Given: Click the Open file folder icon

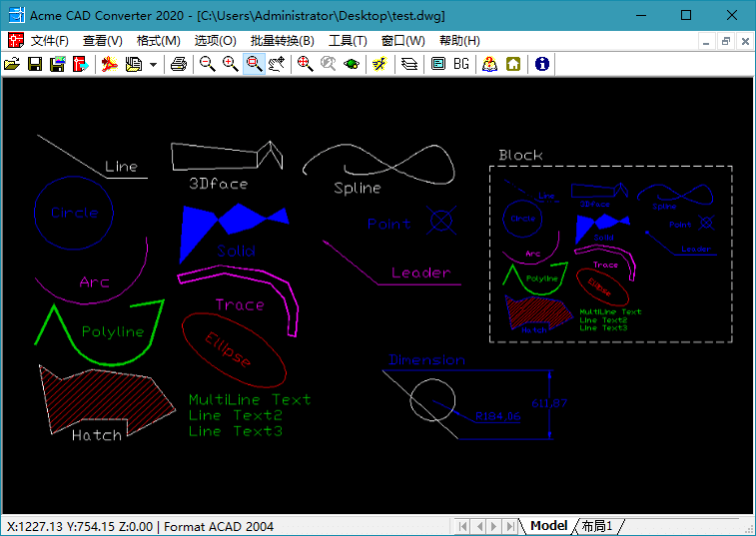Looking at the screenshot, I should click(x=12, y=64).
